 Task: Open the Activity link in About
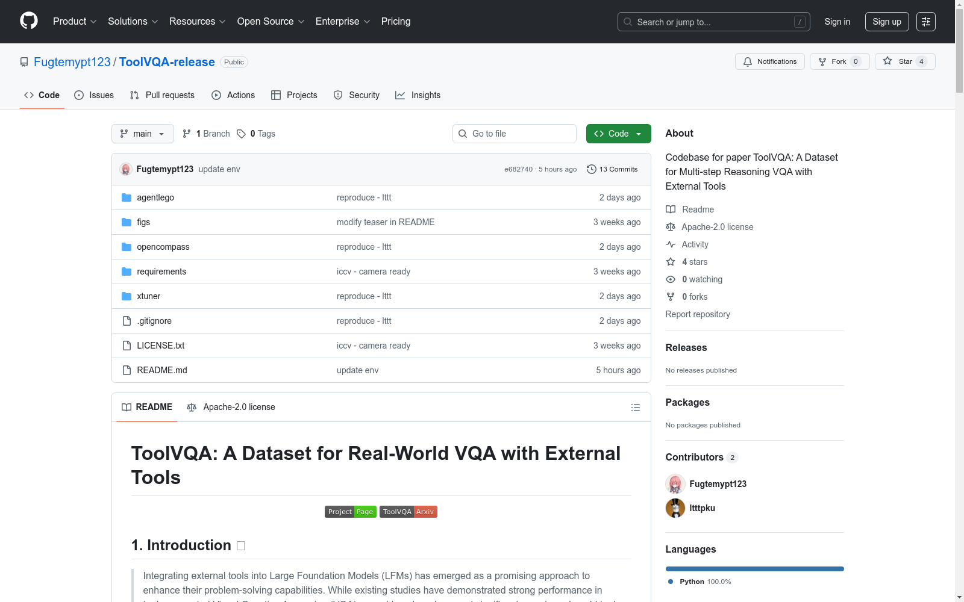(x=687, y=244)
